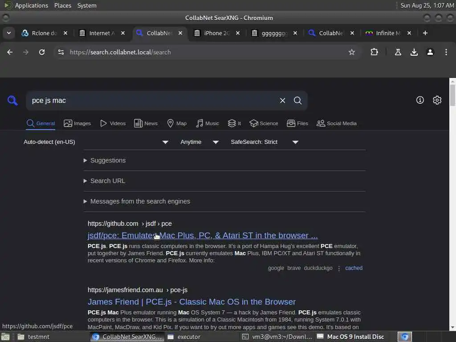This screenshot has width=456, height=342.
Task: Select the Map search category
Action: tap(177, 123)
